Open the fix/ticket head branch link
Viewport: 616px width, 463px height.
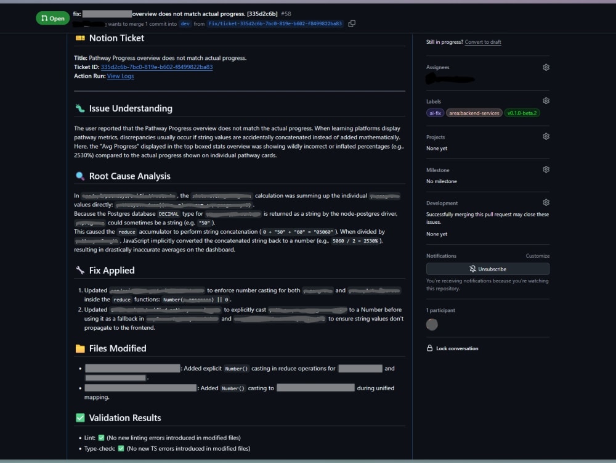[x=275, y=23]
